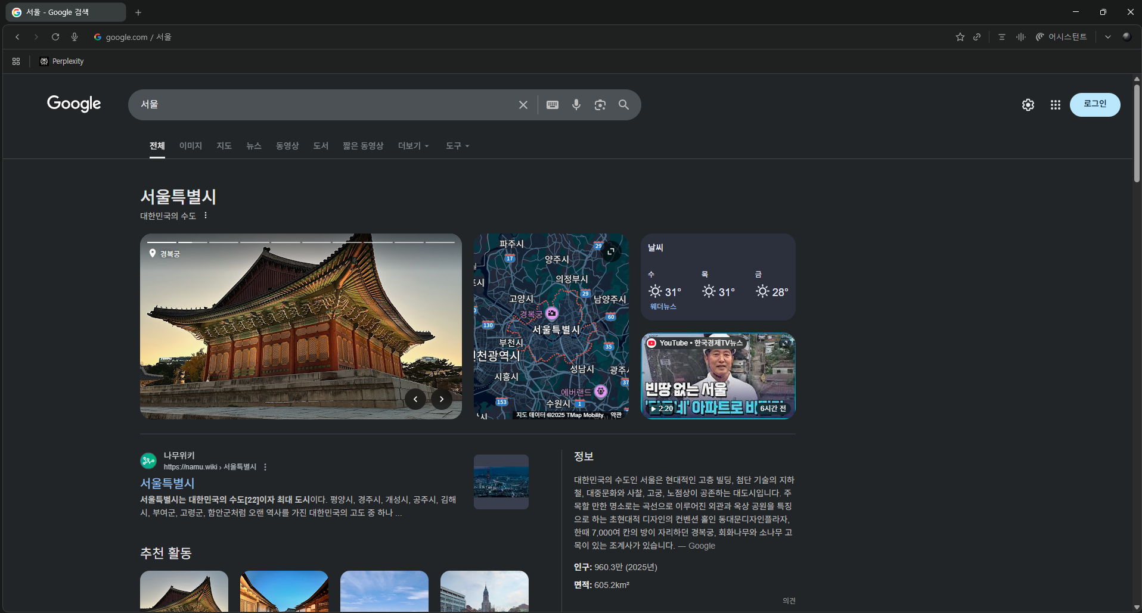Click the scrollbar down arrow
The height and width of the screenshot is (613, 1142).
(x=1137, y=608)
